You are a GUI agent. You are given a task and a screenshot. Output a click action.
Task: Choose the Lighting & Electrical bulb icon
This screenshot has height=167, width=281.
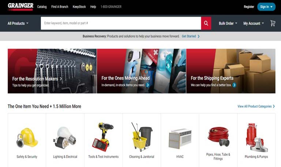pos(65,137)
